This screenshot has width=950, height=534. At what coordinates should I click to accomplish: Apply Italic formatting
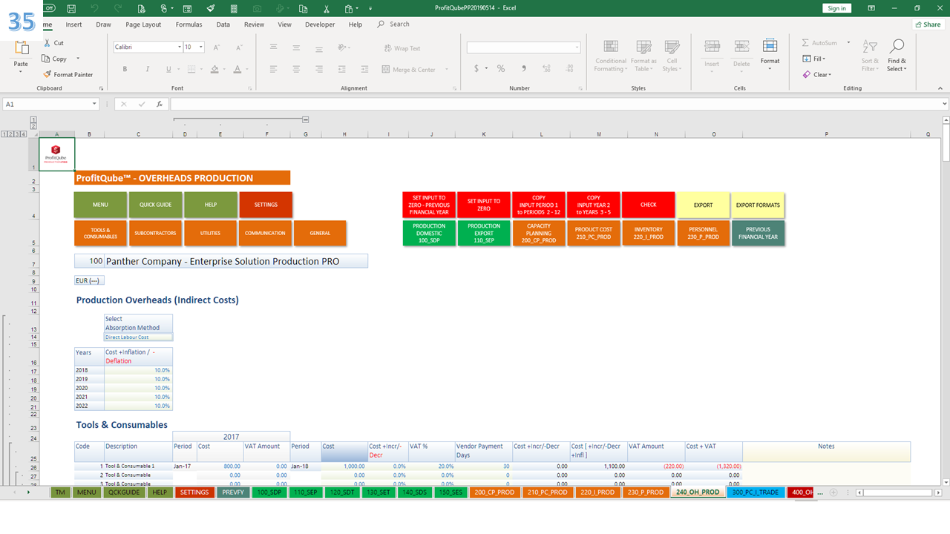pos(147,69)
